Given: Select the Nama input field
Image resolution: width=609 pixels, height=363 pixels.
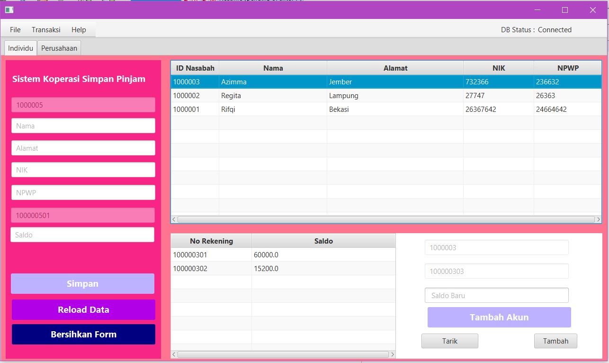Looking at the screenshot, I should 83,125.
